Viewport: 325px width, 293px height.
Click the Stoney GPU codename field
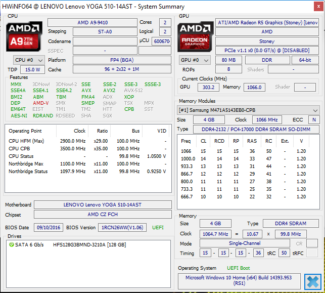click(x=267, y=41)
